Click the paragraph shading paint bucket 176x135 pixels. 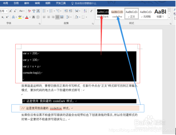point(76,17)
